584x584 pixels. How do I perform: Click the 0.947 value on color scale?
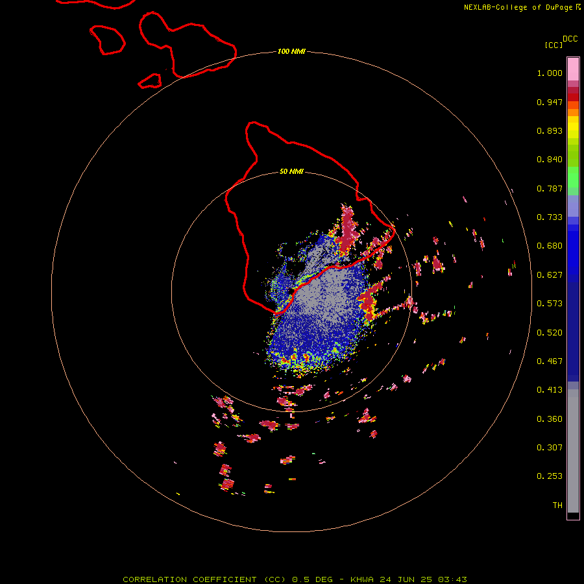point(550,102)
